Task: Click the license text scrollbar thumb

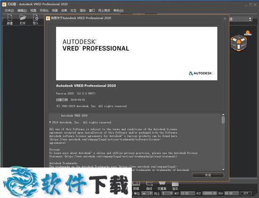Action: [x=223, y=120]
